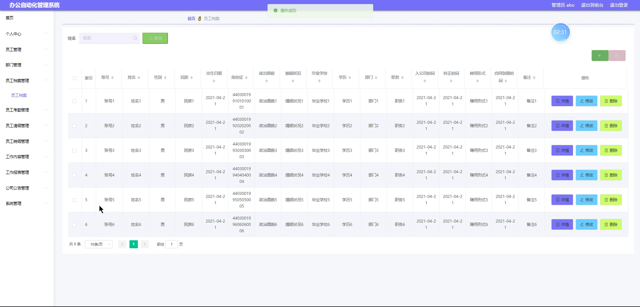Go to previous page arrow in pagination
Screen dimensions: 640x307
122,244
